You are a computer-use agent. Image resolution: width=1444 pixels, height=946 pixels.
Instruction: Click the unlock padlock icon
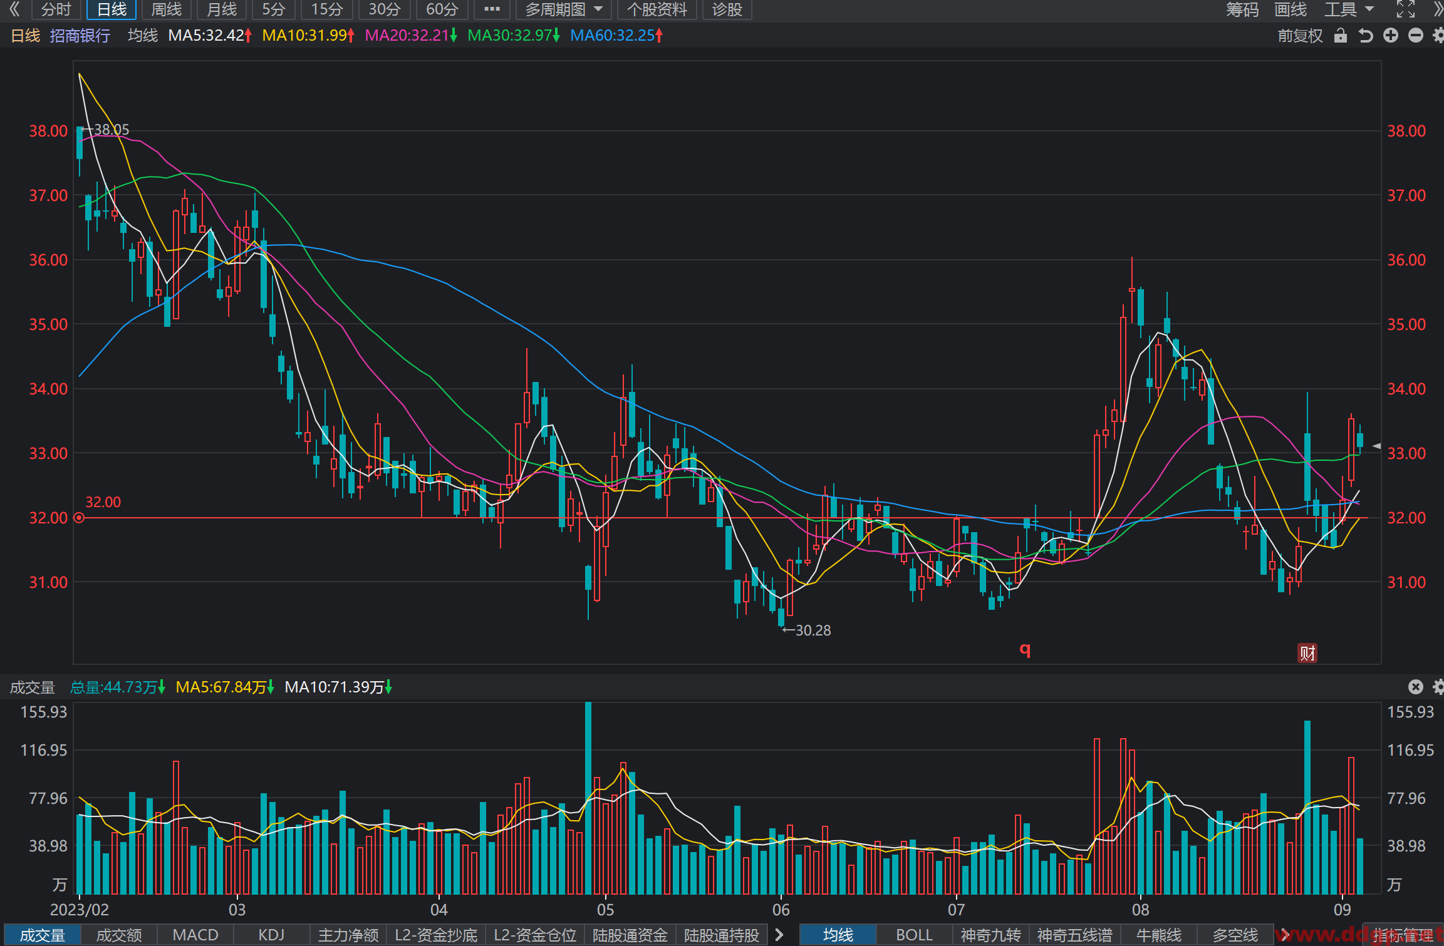point(1340,36)
